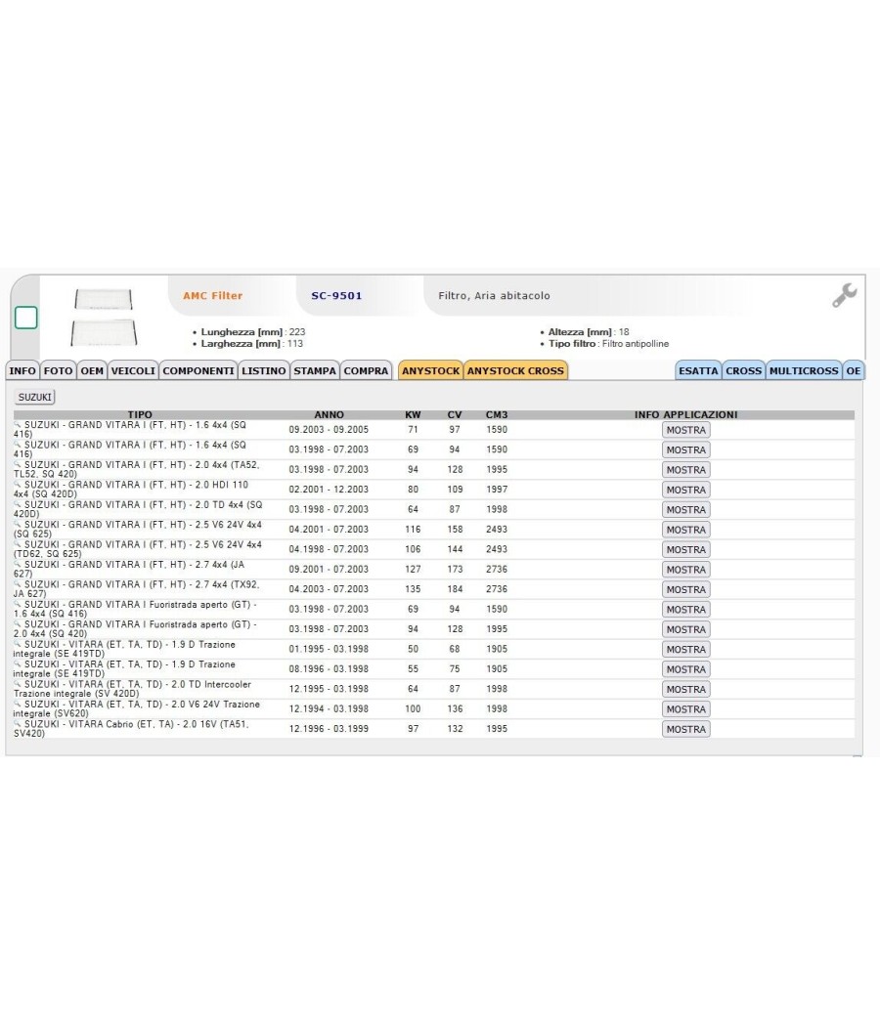Click the CV column header
Viewport: 880px width, 1026px height.
point(455,415)
